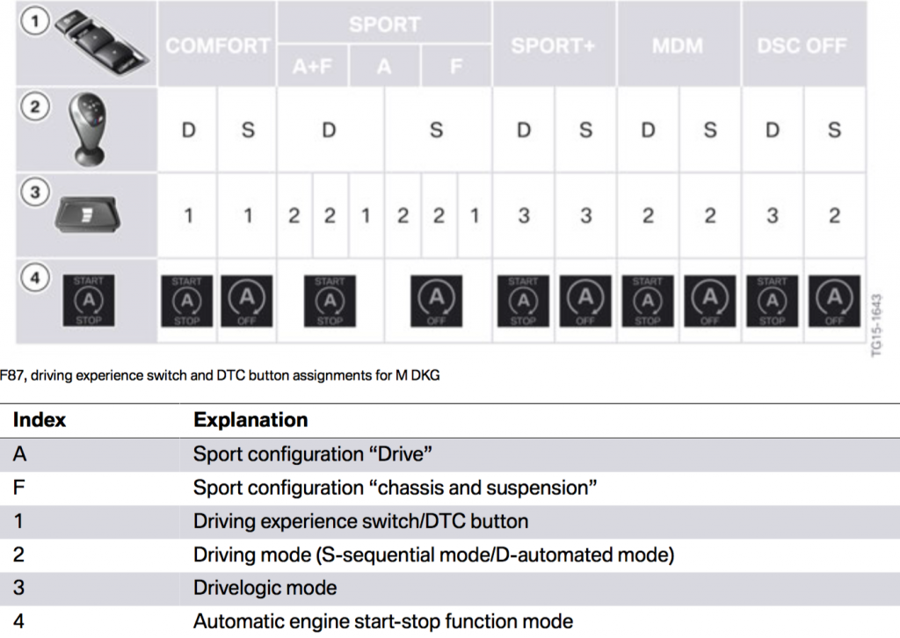
Task: Click the Start-Stop icon under the SPORT D column
Action: [x=330, y=301]
